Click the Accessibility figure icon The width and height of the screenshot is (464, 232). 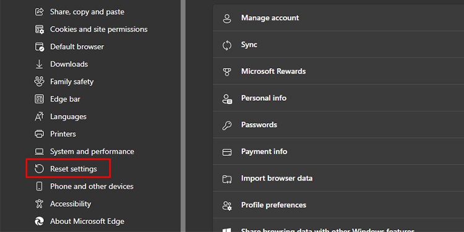pyautogui.click(x=39, y=204)
